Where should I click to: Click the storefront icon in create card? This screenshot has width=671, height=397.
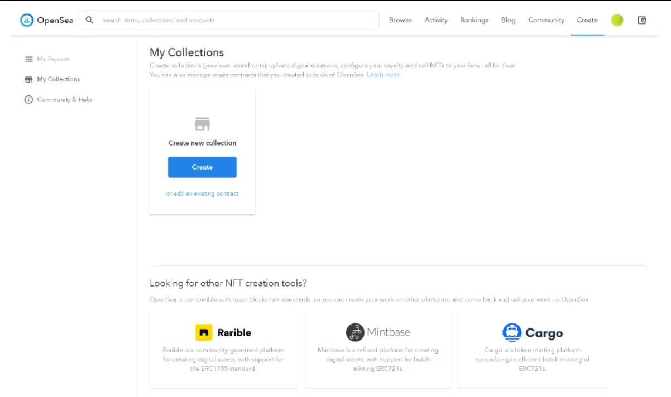pyautogui.click(x=202, y=124)
